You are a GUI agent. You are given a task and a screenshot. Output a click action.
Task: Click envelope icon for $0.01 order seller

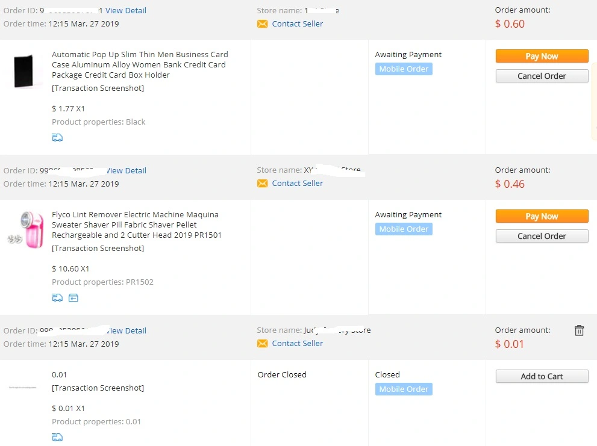[x=262, y=344]
